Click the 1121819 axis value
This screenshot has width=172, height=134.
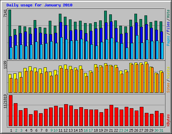tap(5, 102)
